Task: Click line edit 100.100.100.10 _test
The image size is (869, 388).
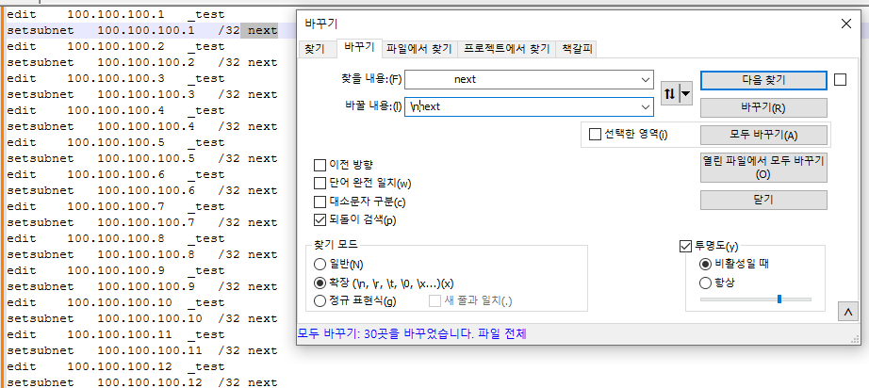Action: [116, 302]
